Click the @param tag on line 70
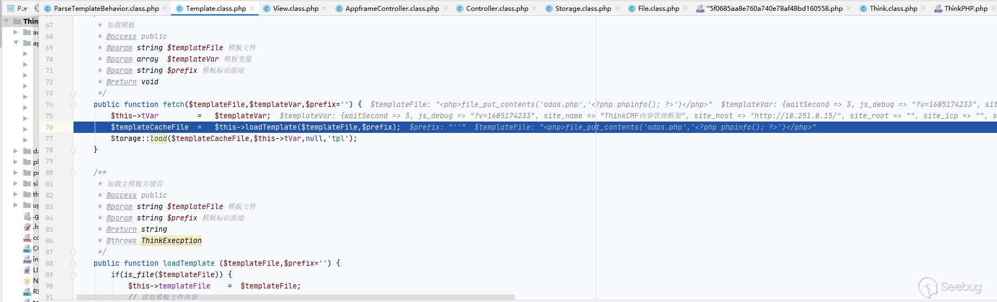 [119, 59]
